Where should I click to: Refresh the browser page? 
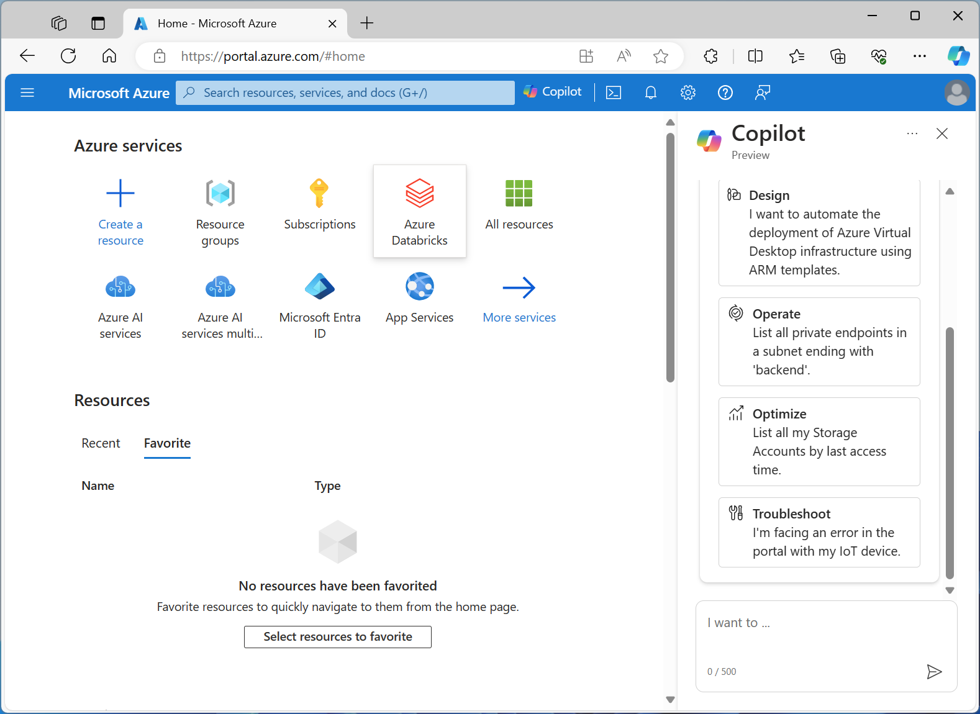pos(68,56)
